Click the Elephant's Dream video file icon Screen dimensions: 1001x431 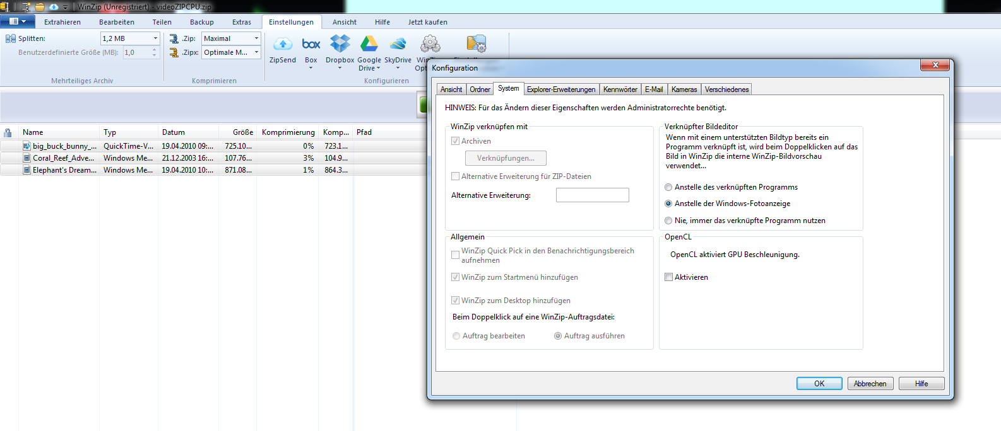pos(27,170)
